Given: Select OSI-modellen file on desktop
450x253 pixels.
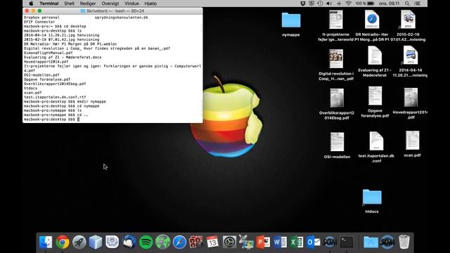Looking at the screenshot, I should 337,145.
